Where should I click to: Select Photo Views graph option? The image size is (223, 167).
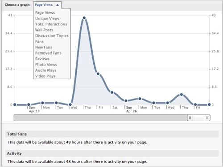[x=46, y=64]
